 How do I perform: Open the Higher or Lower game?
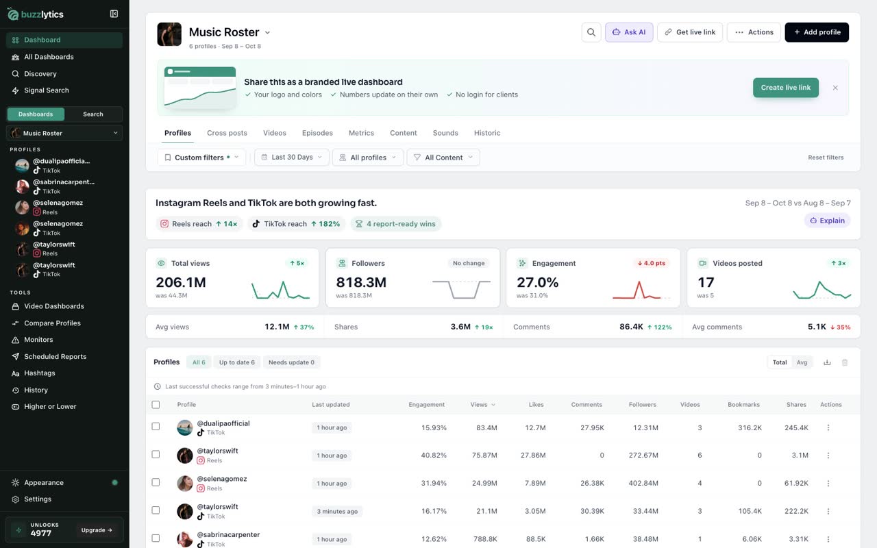[x=64, y=407]
